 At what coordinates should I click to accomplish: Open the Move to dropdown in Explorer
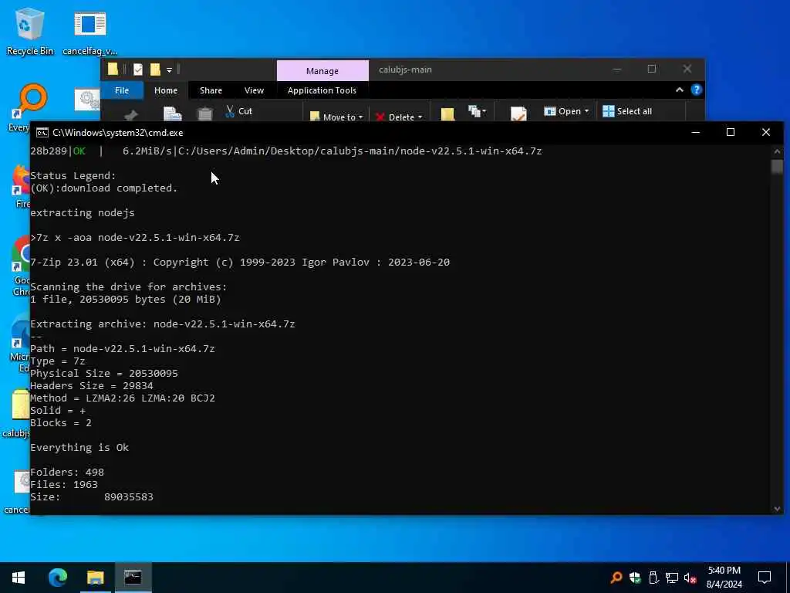pyautogui.click(x=336, y=117)
